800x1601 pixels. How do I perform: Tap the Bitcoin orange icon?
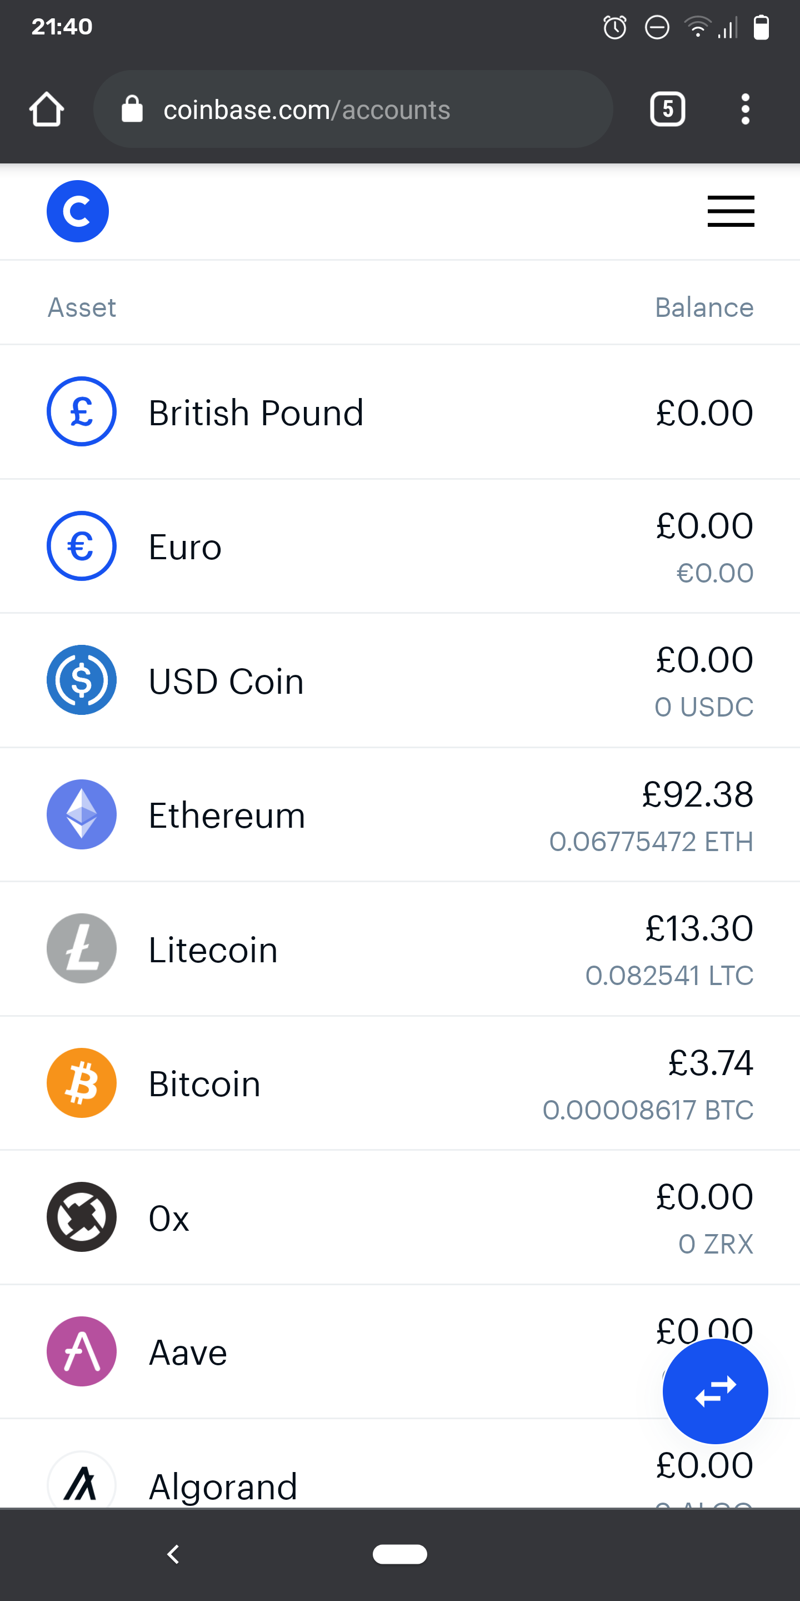coord(81,1083)
